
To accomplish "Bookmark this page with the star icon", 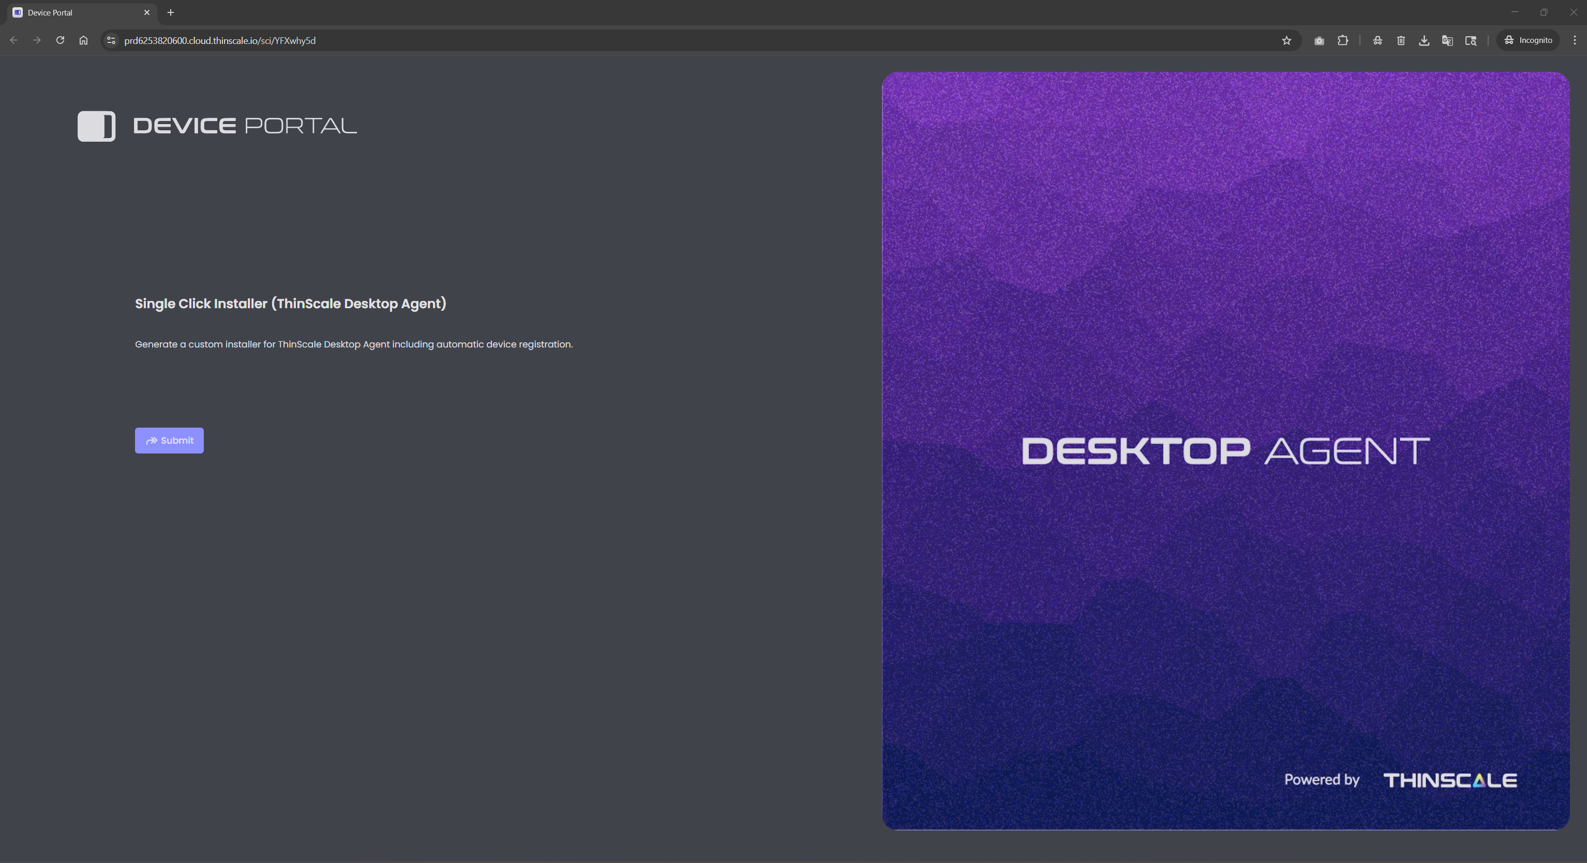I will [x=1286, y=41].
